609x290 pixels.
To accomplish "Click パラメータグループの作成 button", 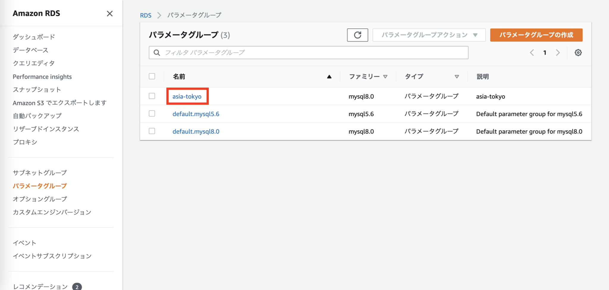I will click(x=536, y=35).
